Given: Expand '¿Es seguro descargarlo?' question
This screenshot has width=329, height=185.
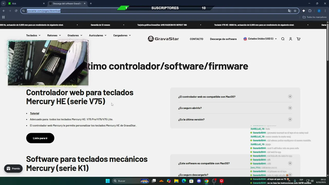Looking at the screenshot, I should pos(235,175).
